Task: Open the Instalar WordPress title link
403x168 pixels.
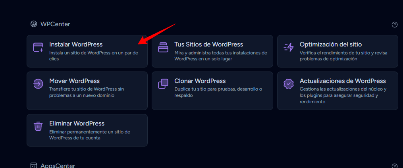Action: point(76,44)
